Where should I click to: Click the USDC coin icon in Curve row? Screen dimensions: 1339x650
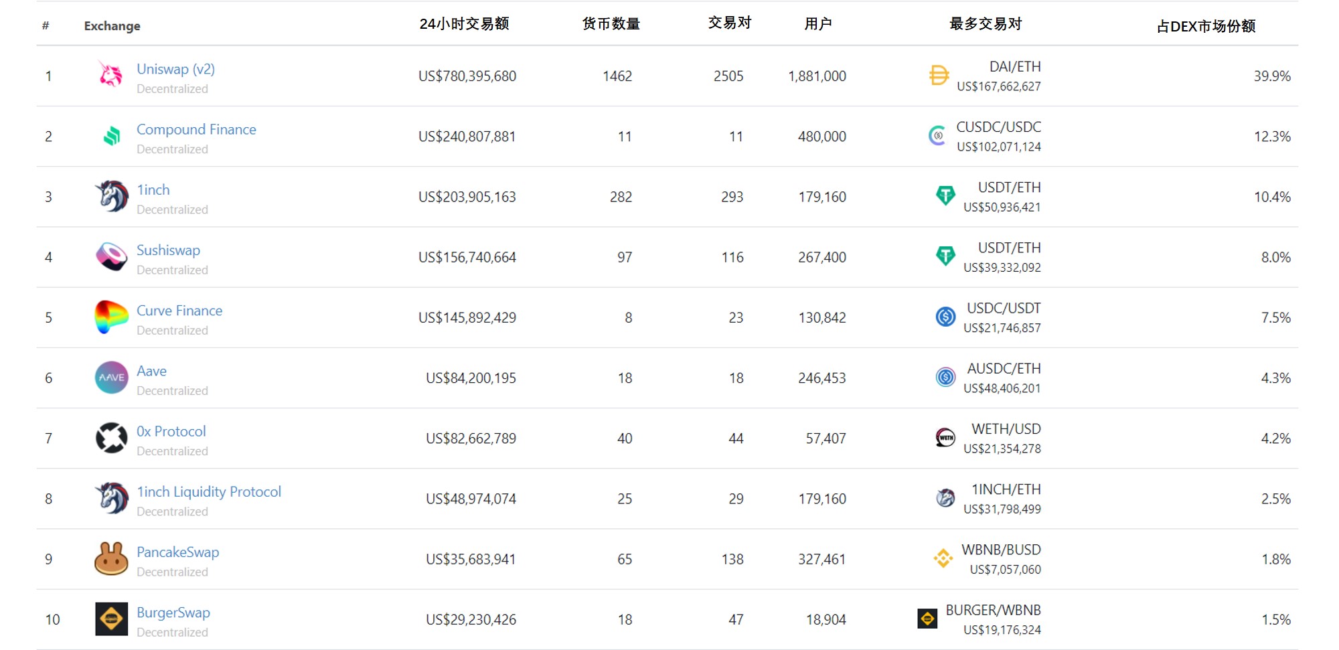click(945, 317)
